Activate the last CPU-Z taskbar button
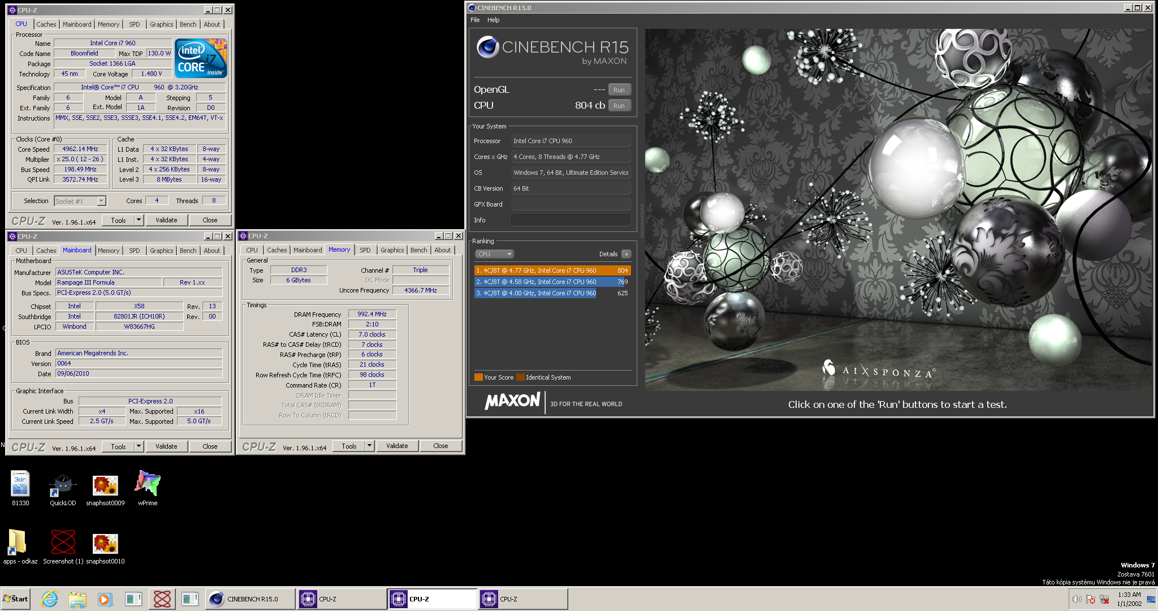 pyautogui.click(x=522, y=599)
